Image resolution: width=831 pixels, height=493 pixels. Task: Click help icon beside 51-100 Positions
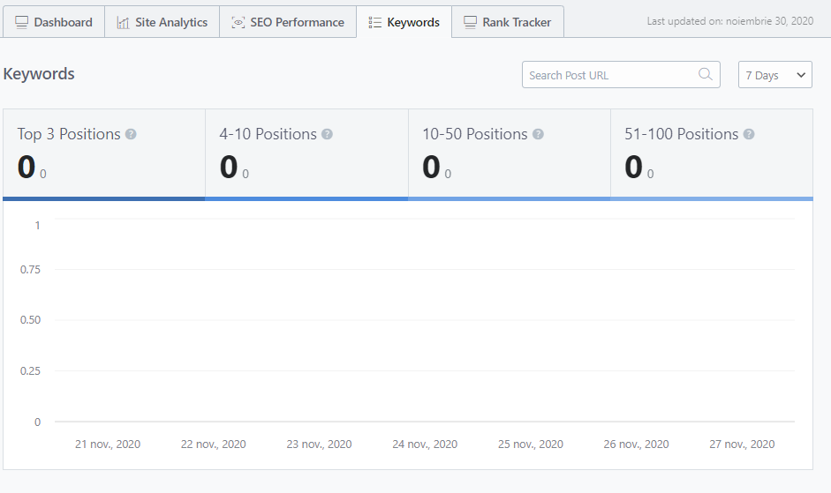pyautogui.click(x=749, y=134)
